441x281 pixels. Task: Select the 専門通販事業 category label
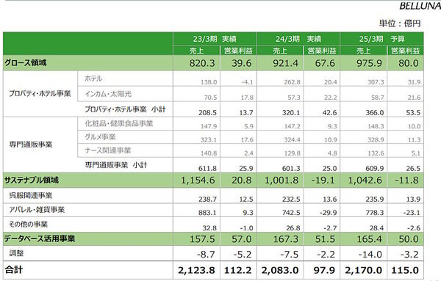31,145
